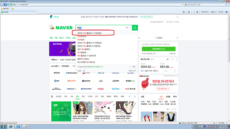Open 메일 service link
This screenshot has width=230, height=129.
pos(51,38)
